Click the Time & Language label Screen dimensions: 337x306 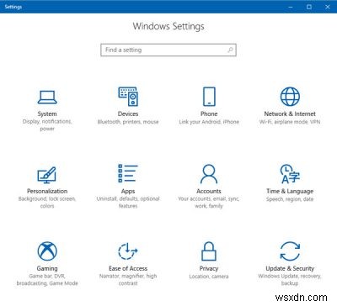point(290,192)
